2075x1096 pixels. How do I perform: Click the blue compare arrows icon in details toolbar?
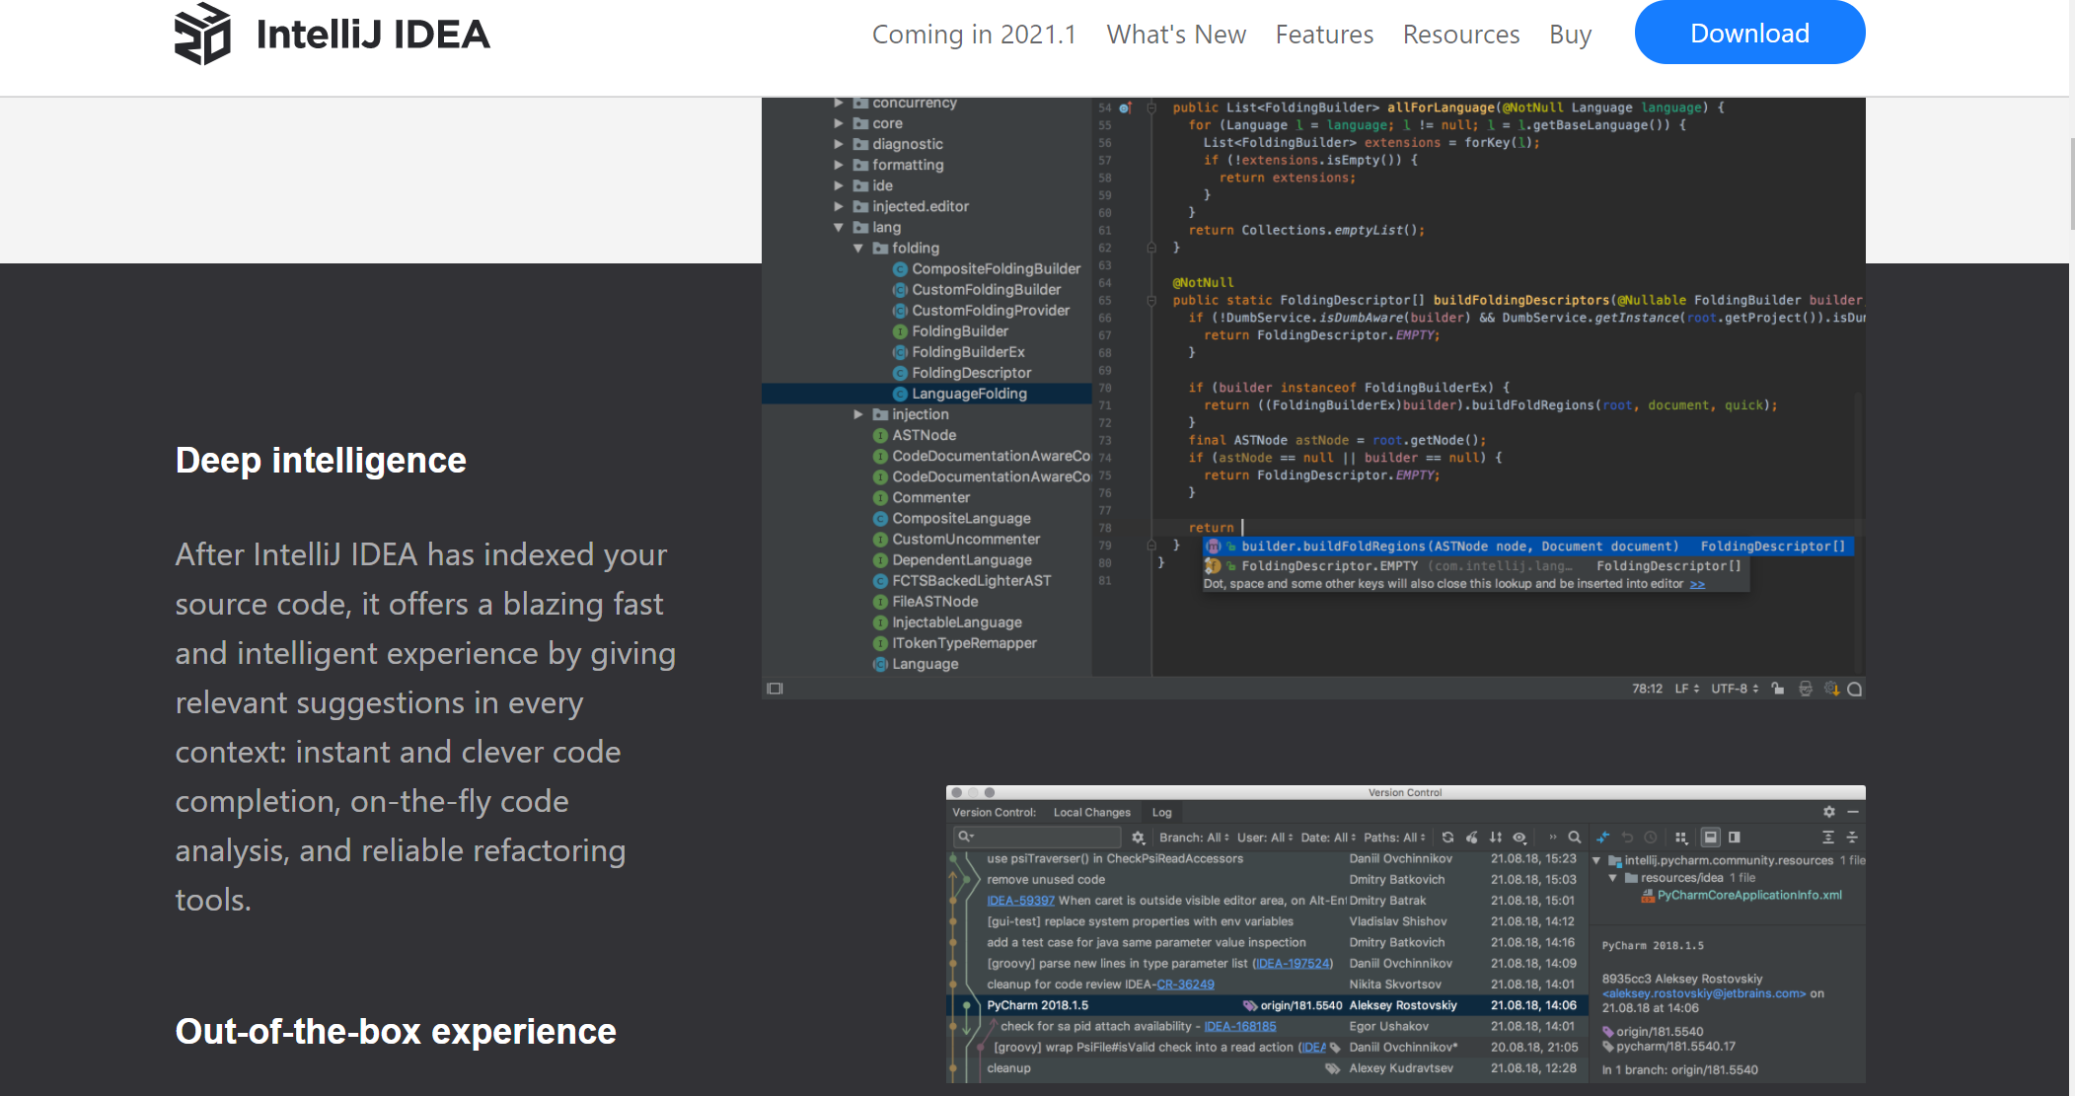click(1603, 838)
